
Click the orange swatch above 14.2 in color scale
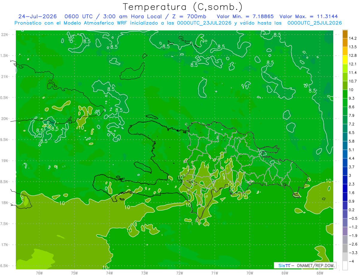point(345,34)
